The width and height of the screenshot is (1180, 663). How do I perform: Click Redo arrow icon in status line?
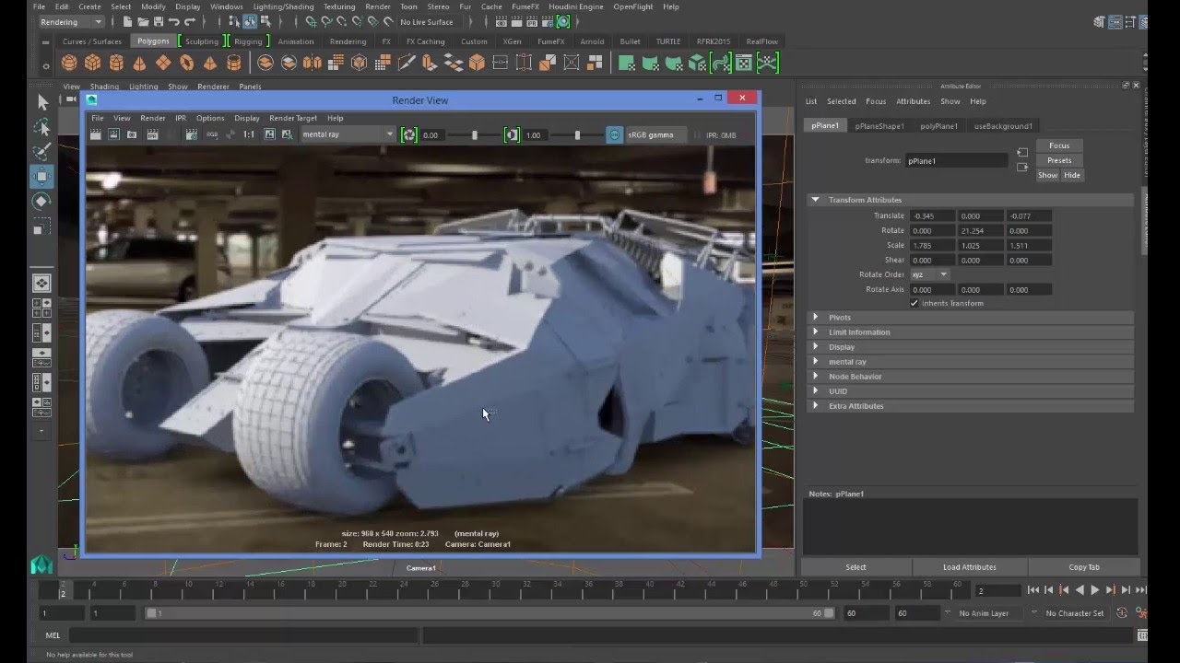[x=190, y=21]
